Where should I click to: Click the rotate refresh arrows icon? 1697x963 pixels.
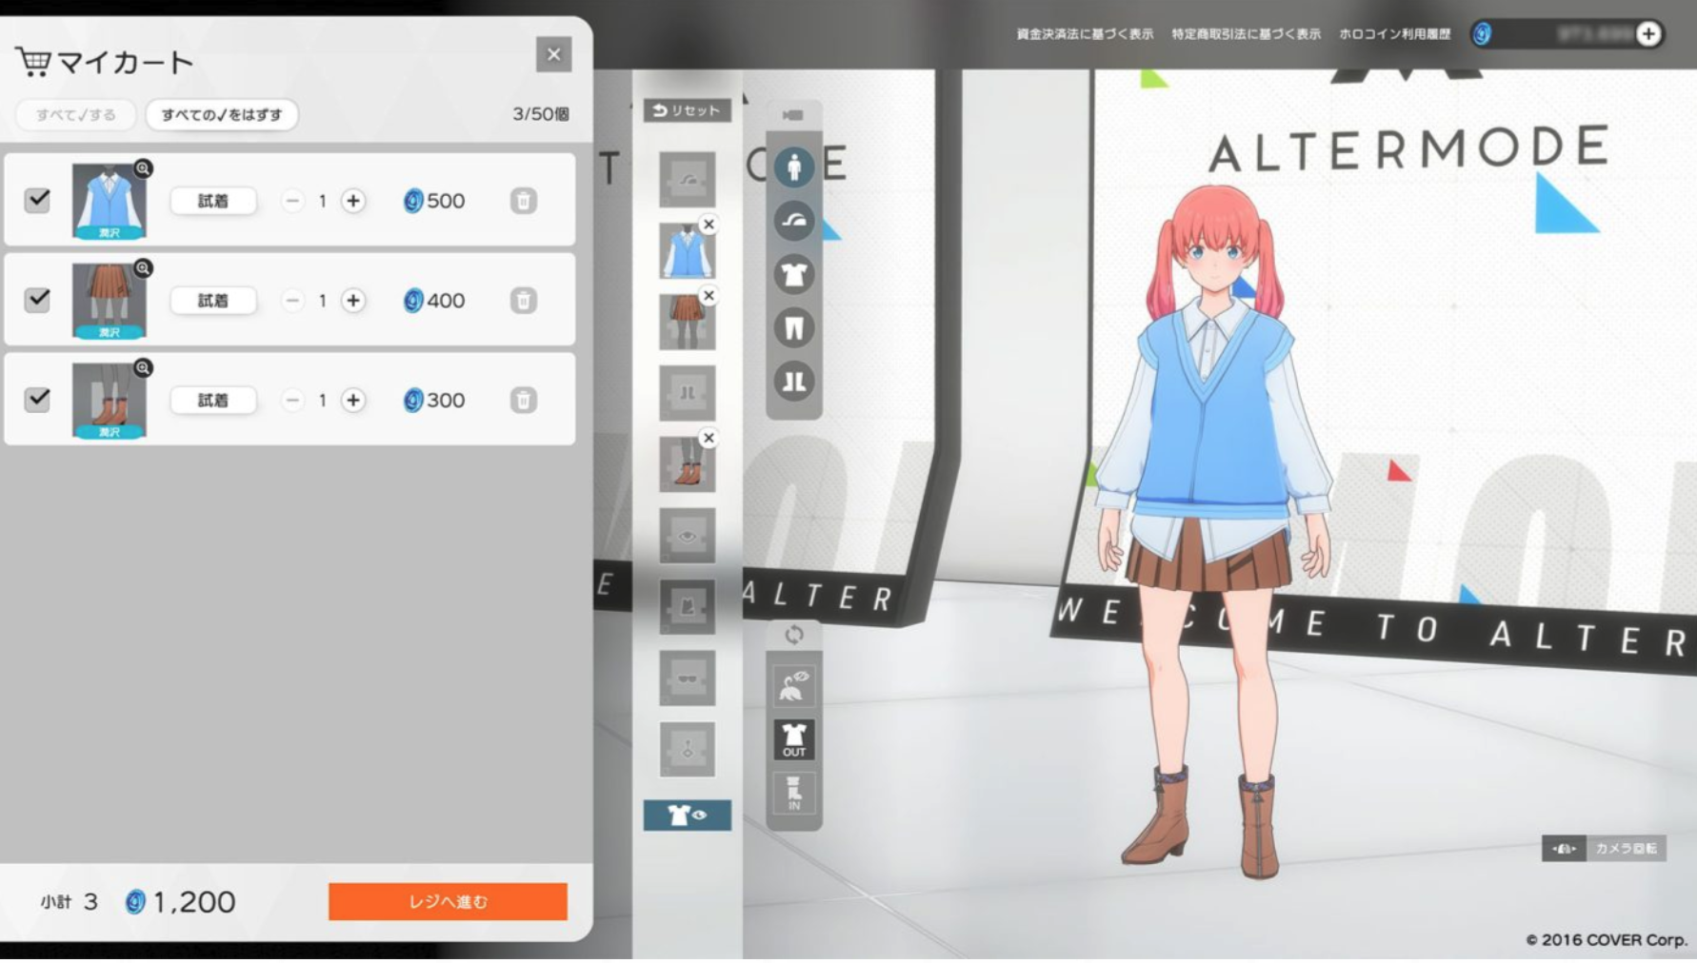[x=794, y=635]
